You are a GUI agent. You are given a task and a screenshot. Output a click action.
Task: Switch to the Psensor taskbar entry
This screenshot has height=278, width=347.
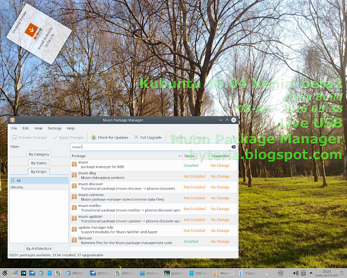tap(249, 273)
